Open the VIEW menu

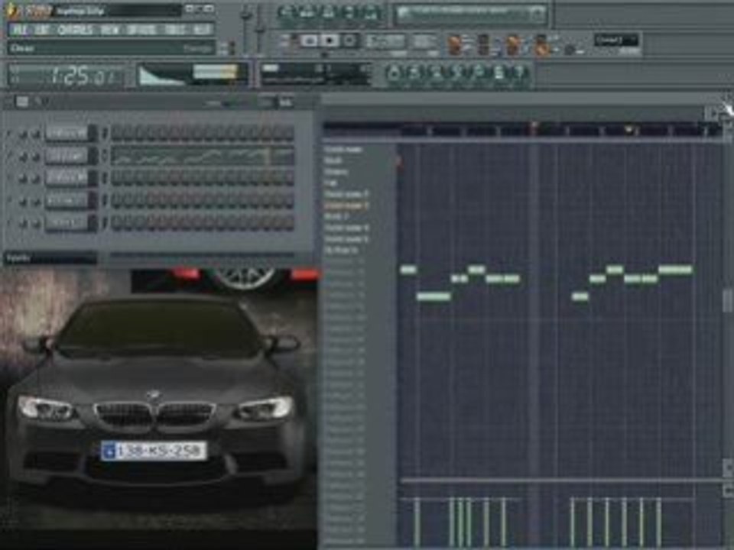110,30
